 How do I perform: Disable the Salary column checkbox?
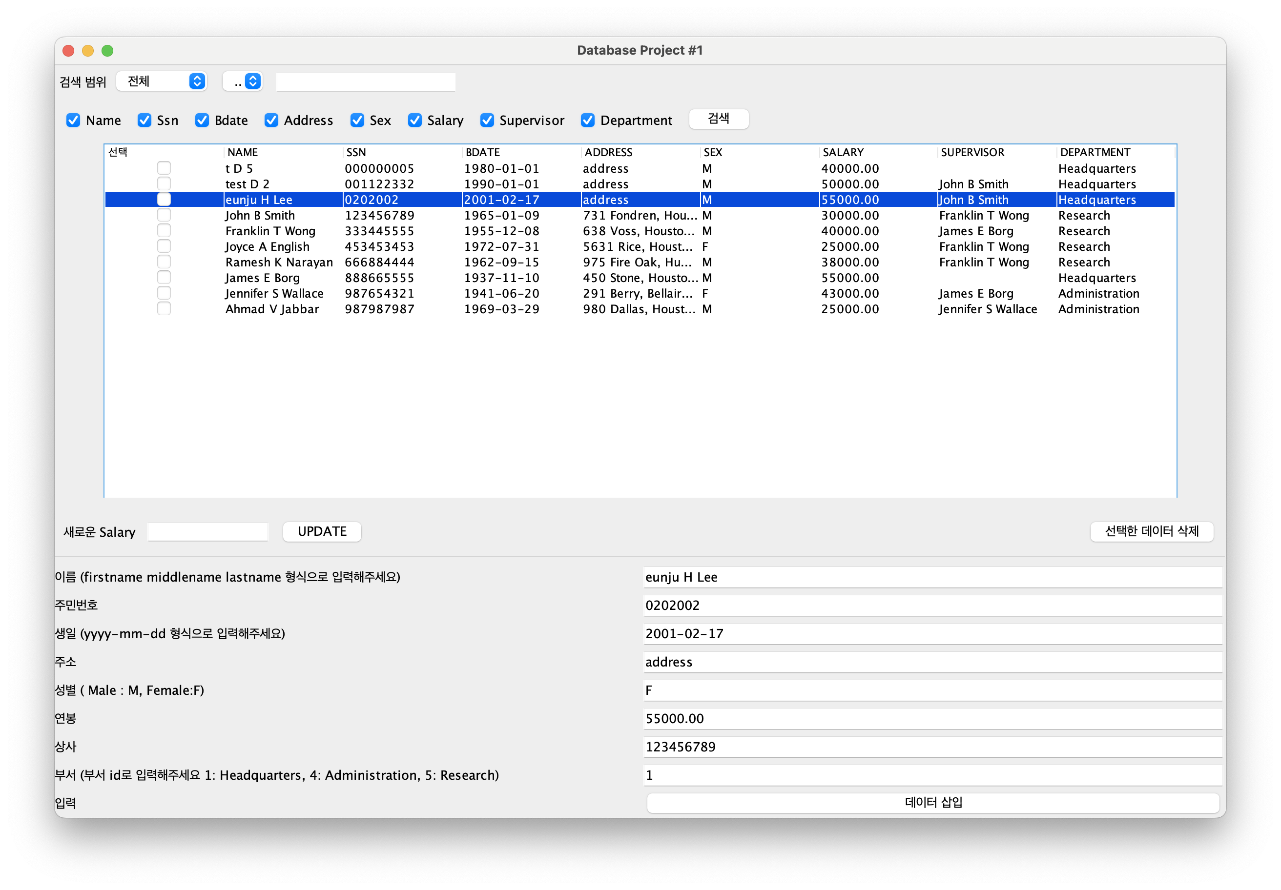click(414, 121)
